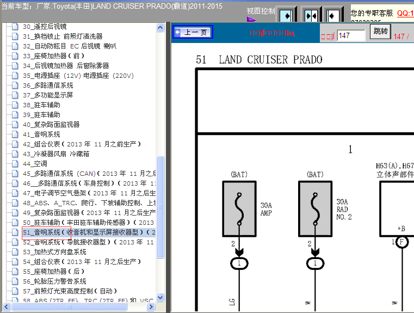Click the 30A RAD NO. 2 fuse symbol
The height and width of the screenshot is (313, 414).
coord(315,208)
